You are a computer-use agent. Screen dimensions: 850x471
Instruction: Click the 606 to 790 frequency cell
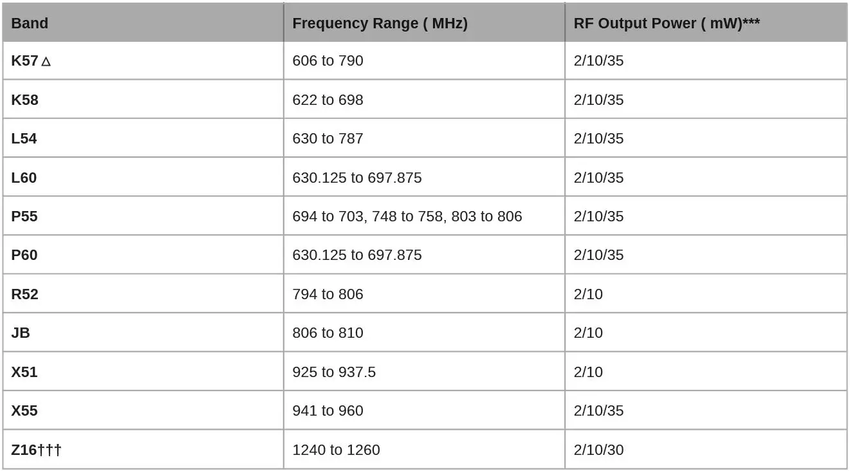[x=328, y=60]
